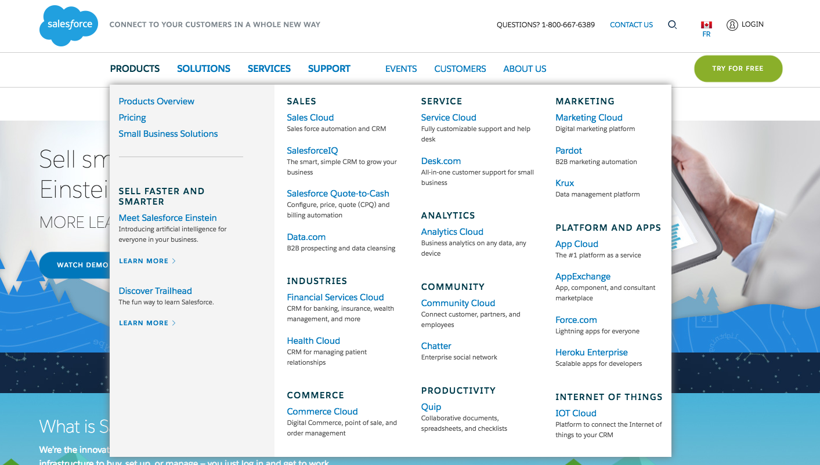The image size is (820, 465).
Task: Switch language via the Canadian flag FR icon
Action: [706, 26]
